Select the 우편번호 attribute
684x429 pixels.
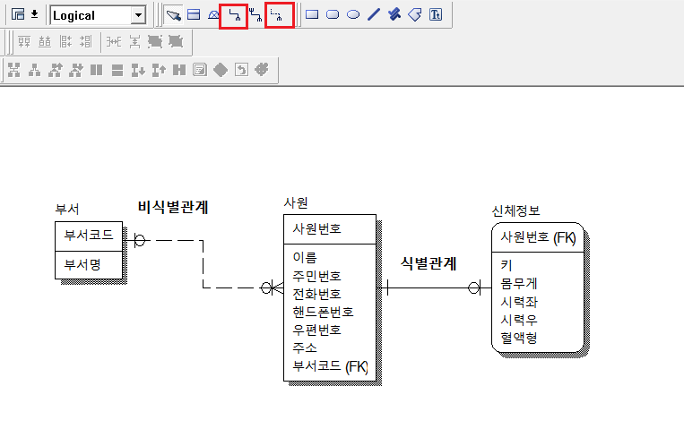pyautogui.click(x=316, y=330)
